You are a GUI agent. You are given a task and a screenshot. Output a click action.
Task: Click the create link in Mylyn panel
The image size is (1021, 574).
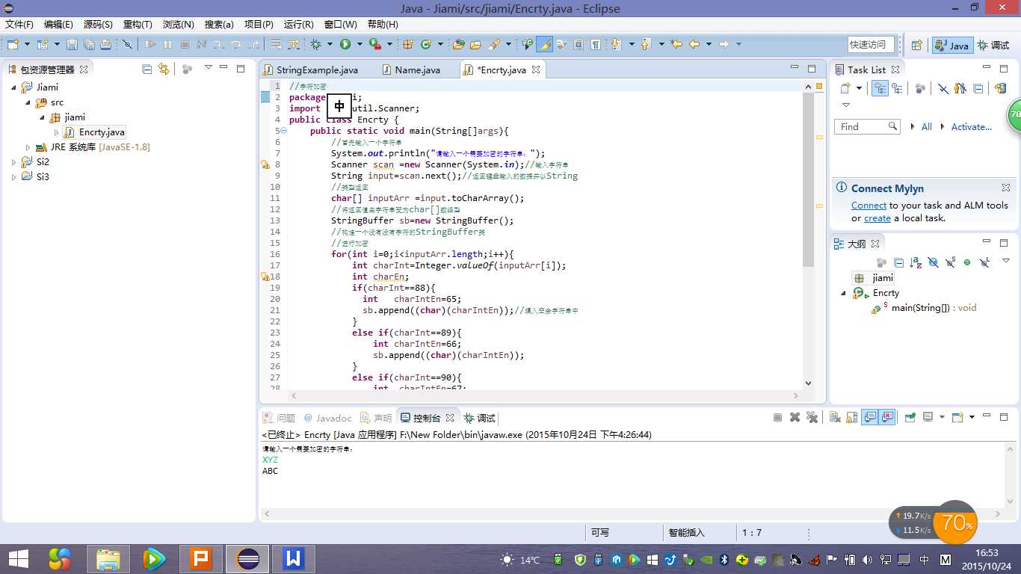tap(877, 218)
